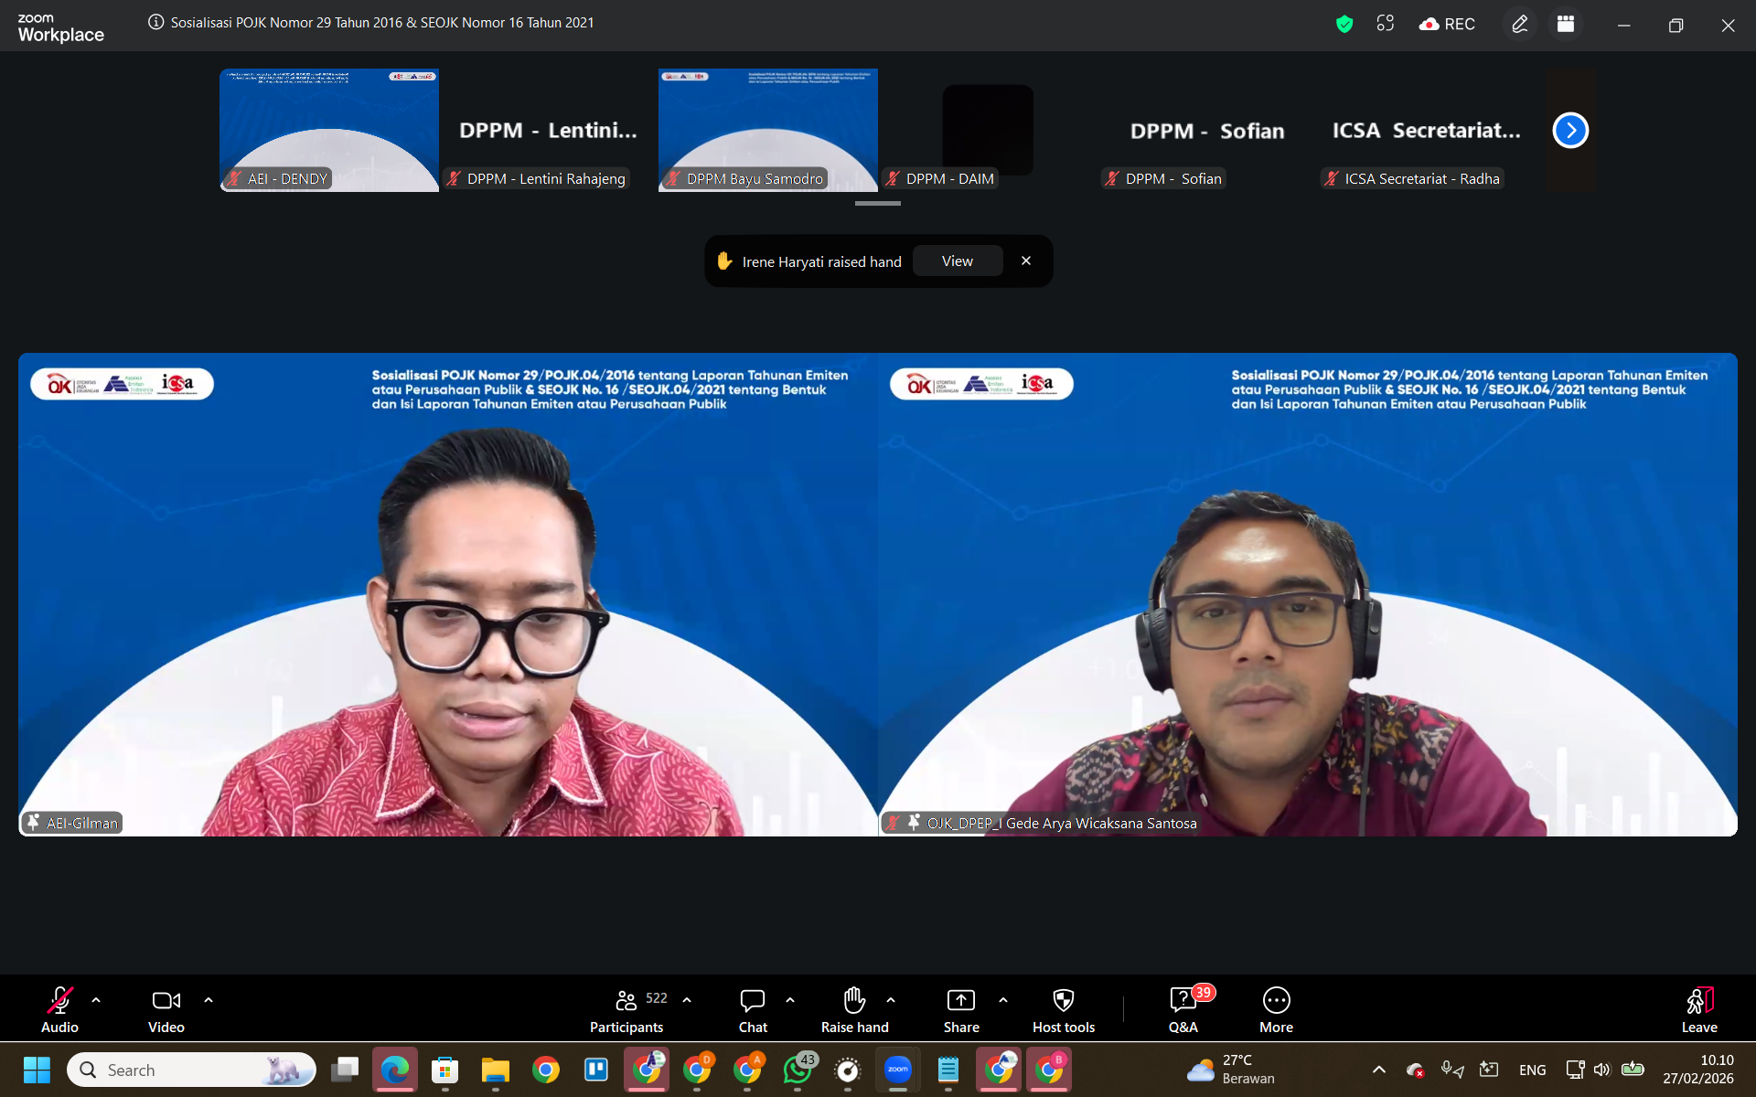The height and width of the screenshot is (1097, 1756).
Task: Click the Share screen icon
Action: pos(961,1009)
